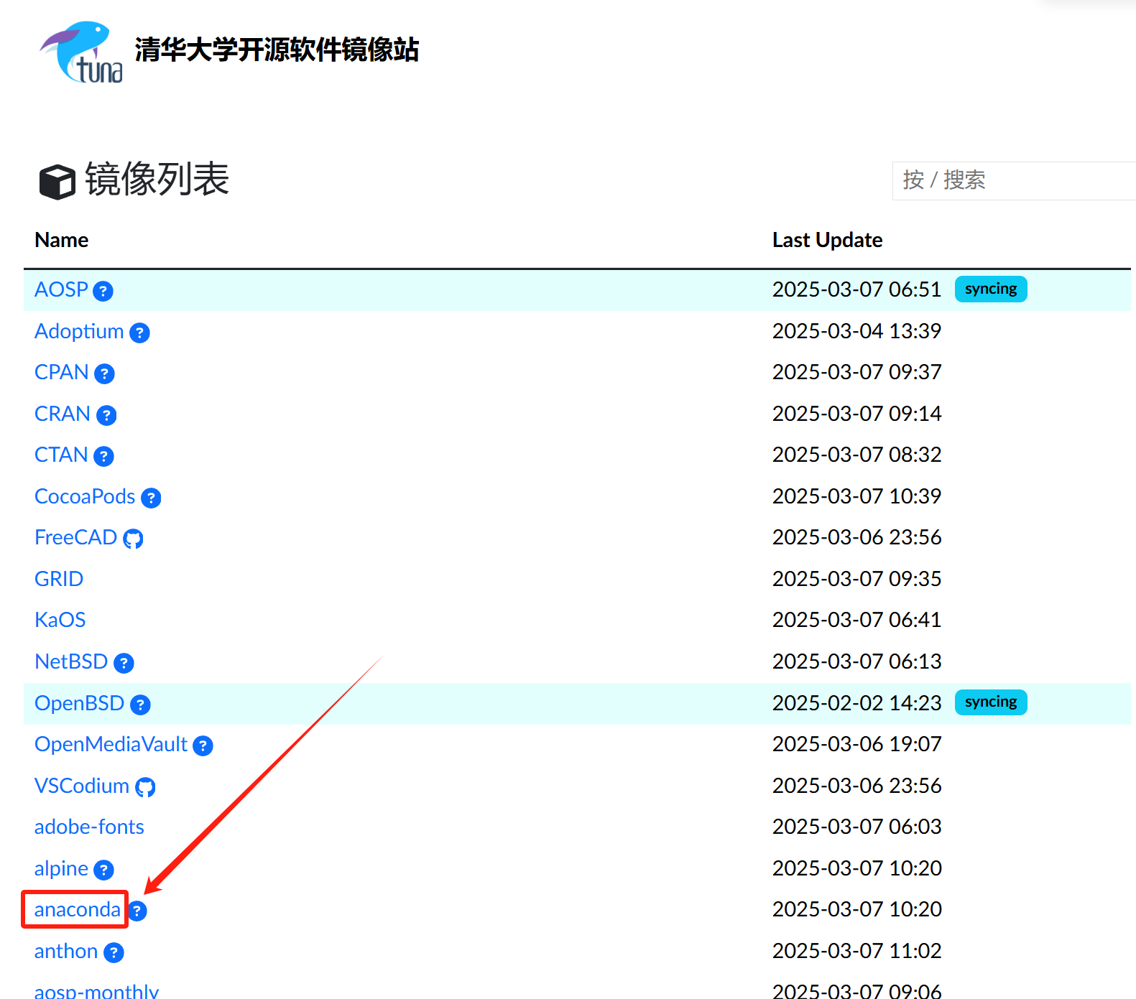Open the KaOS mirror link

[60, 620]
